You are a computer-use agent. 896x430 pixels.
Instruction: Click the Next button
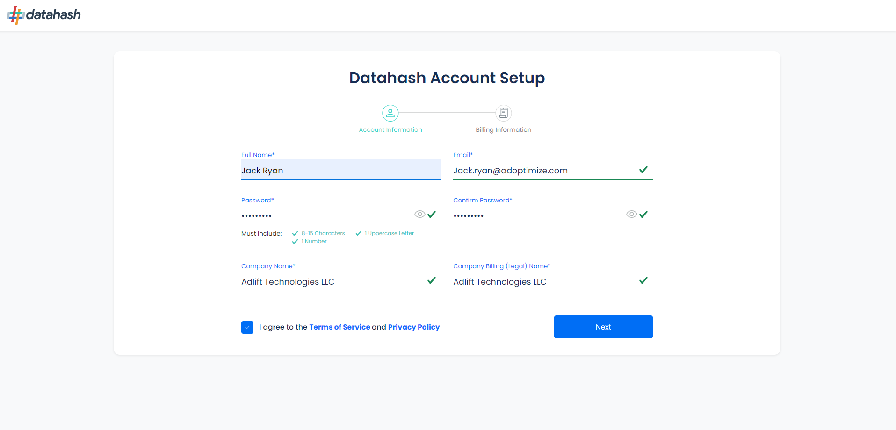pyautogui.click(x=603, y=327)
